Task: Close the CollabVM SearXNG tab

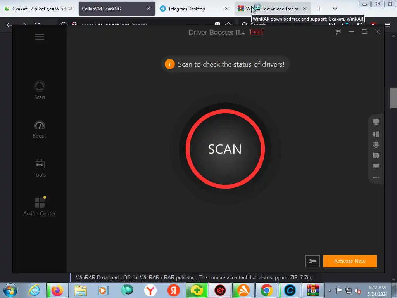Action: [149, 9]
